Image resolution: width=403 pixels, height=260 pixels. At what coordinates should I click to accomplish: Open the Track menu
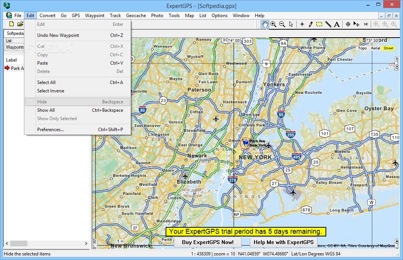115,16
